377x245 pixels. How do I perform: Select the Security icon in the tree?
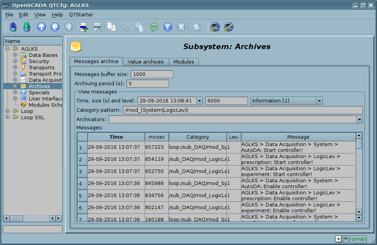point(23,61)
